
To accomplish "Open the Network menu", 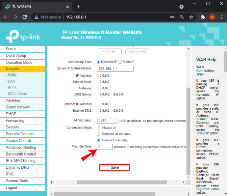I will [23, 69].
